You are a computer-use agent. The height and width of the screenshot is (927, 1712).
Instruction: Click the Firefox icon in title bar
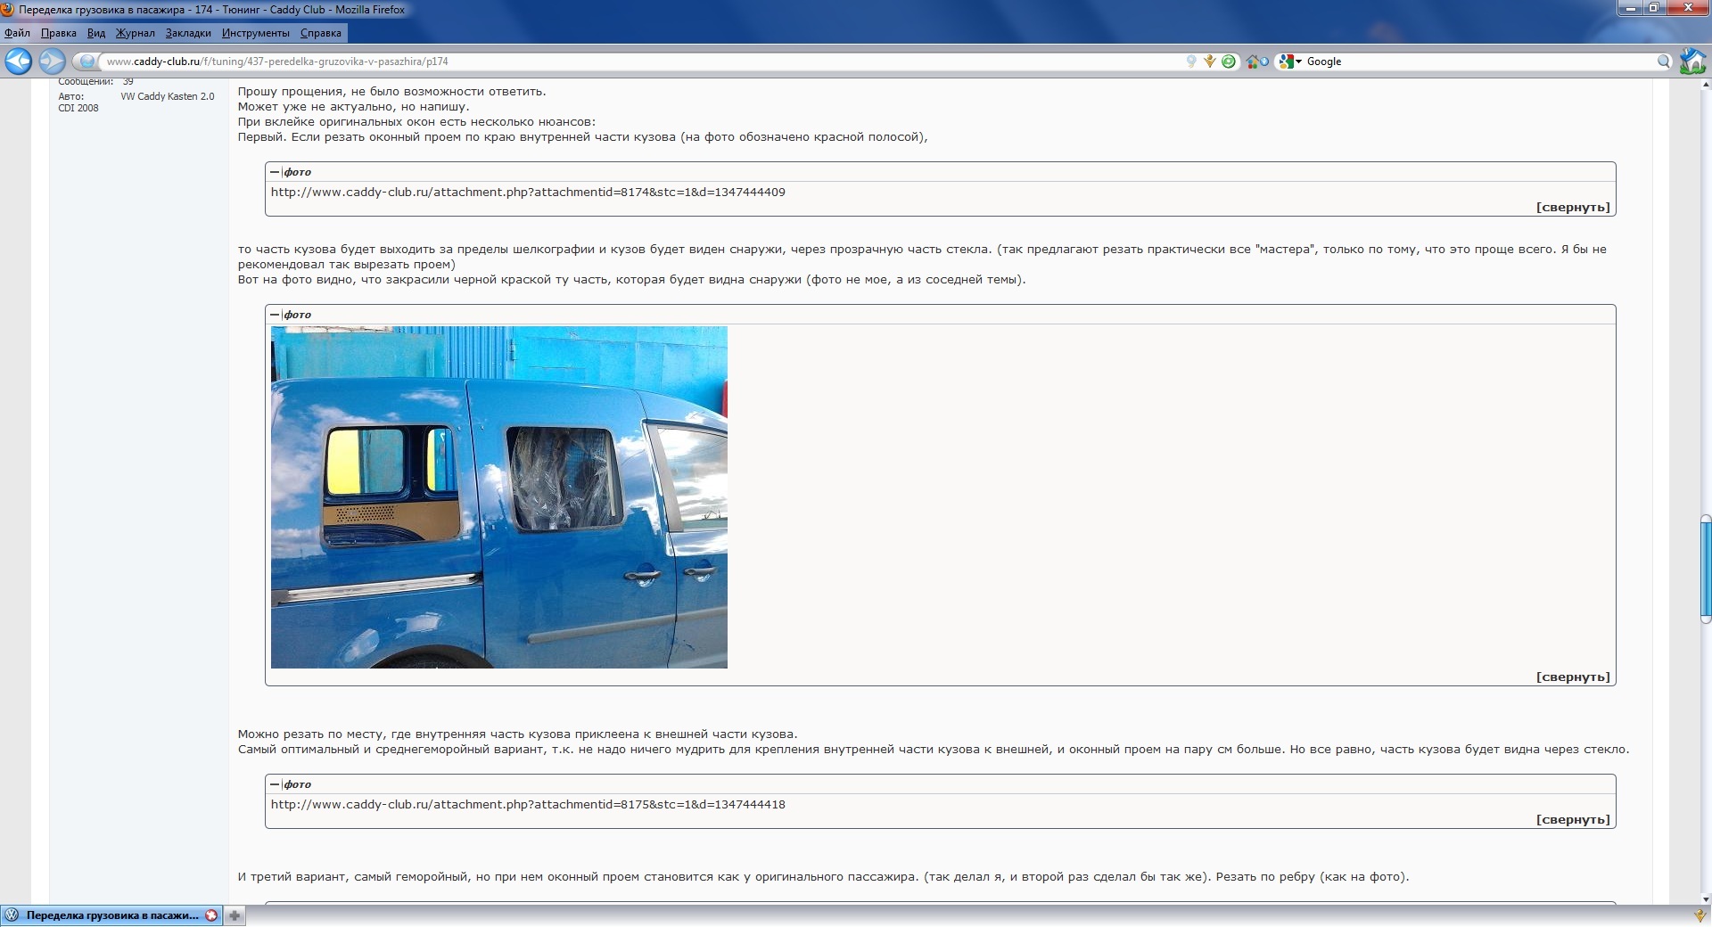coord(8,10)
